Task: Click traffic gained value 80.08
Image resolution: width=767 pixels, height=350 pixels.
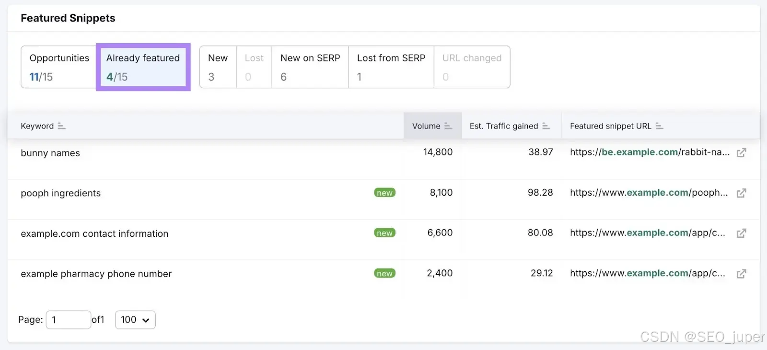Action: 540,233
